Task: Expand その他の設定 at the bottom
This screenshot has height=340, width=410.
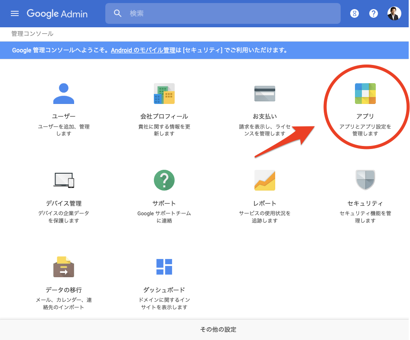Action: [218, 330]
